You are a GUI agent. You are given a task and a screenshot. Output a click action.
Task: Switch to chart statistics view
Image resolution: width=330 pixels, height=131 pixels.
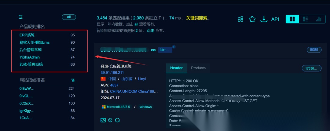(319, 19)
